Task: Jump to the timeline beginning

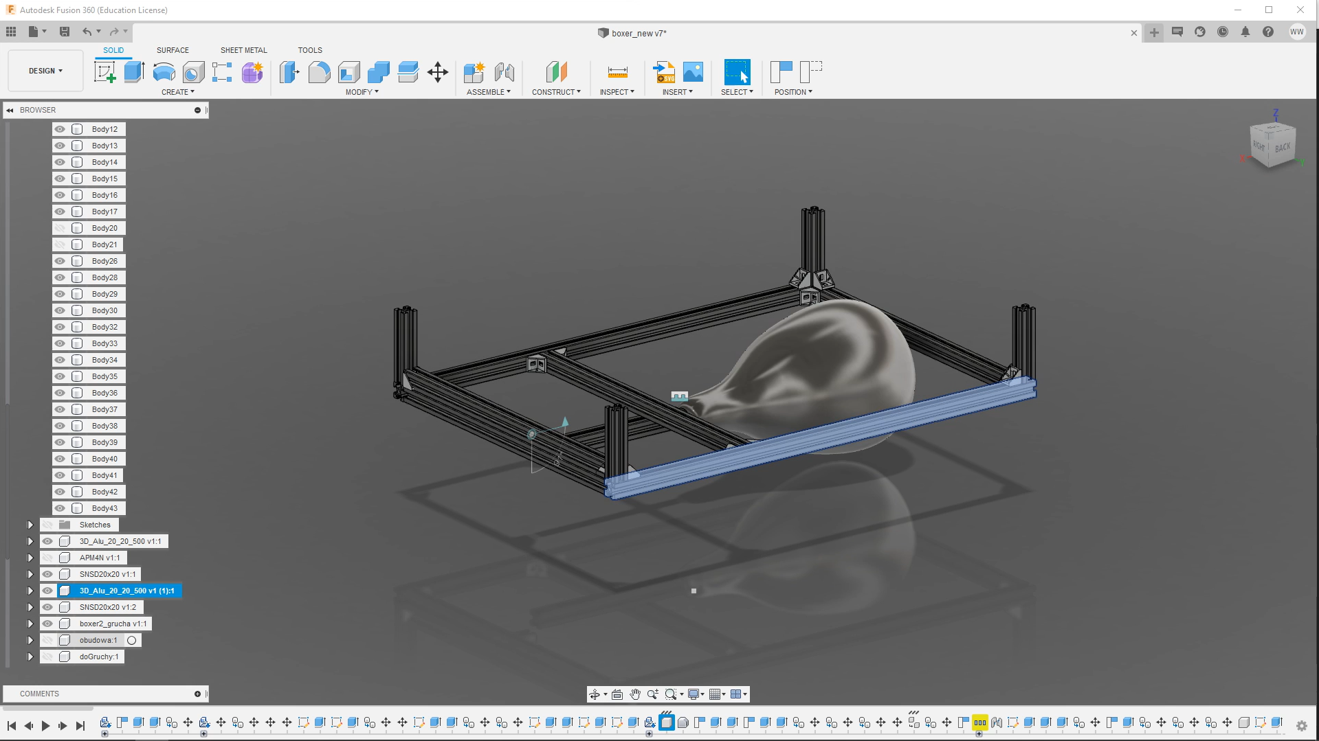Action: pyautogui.click(x=12, y=726)
